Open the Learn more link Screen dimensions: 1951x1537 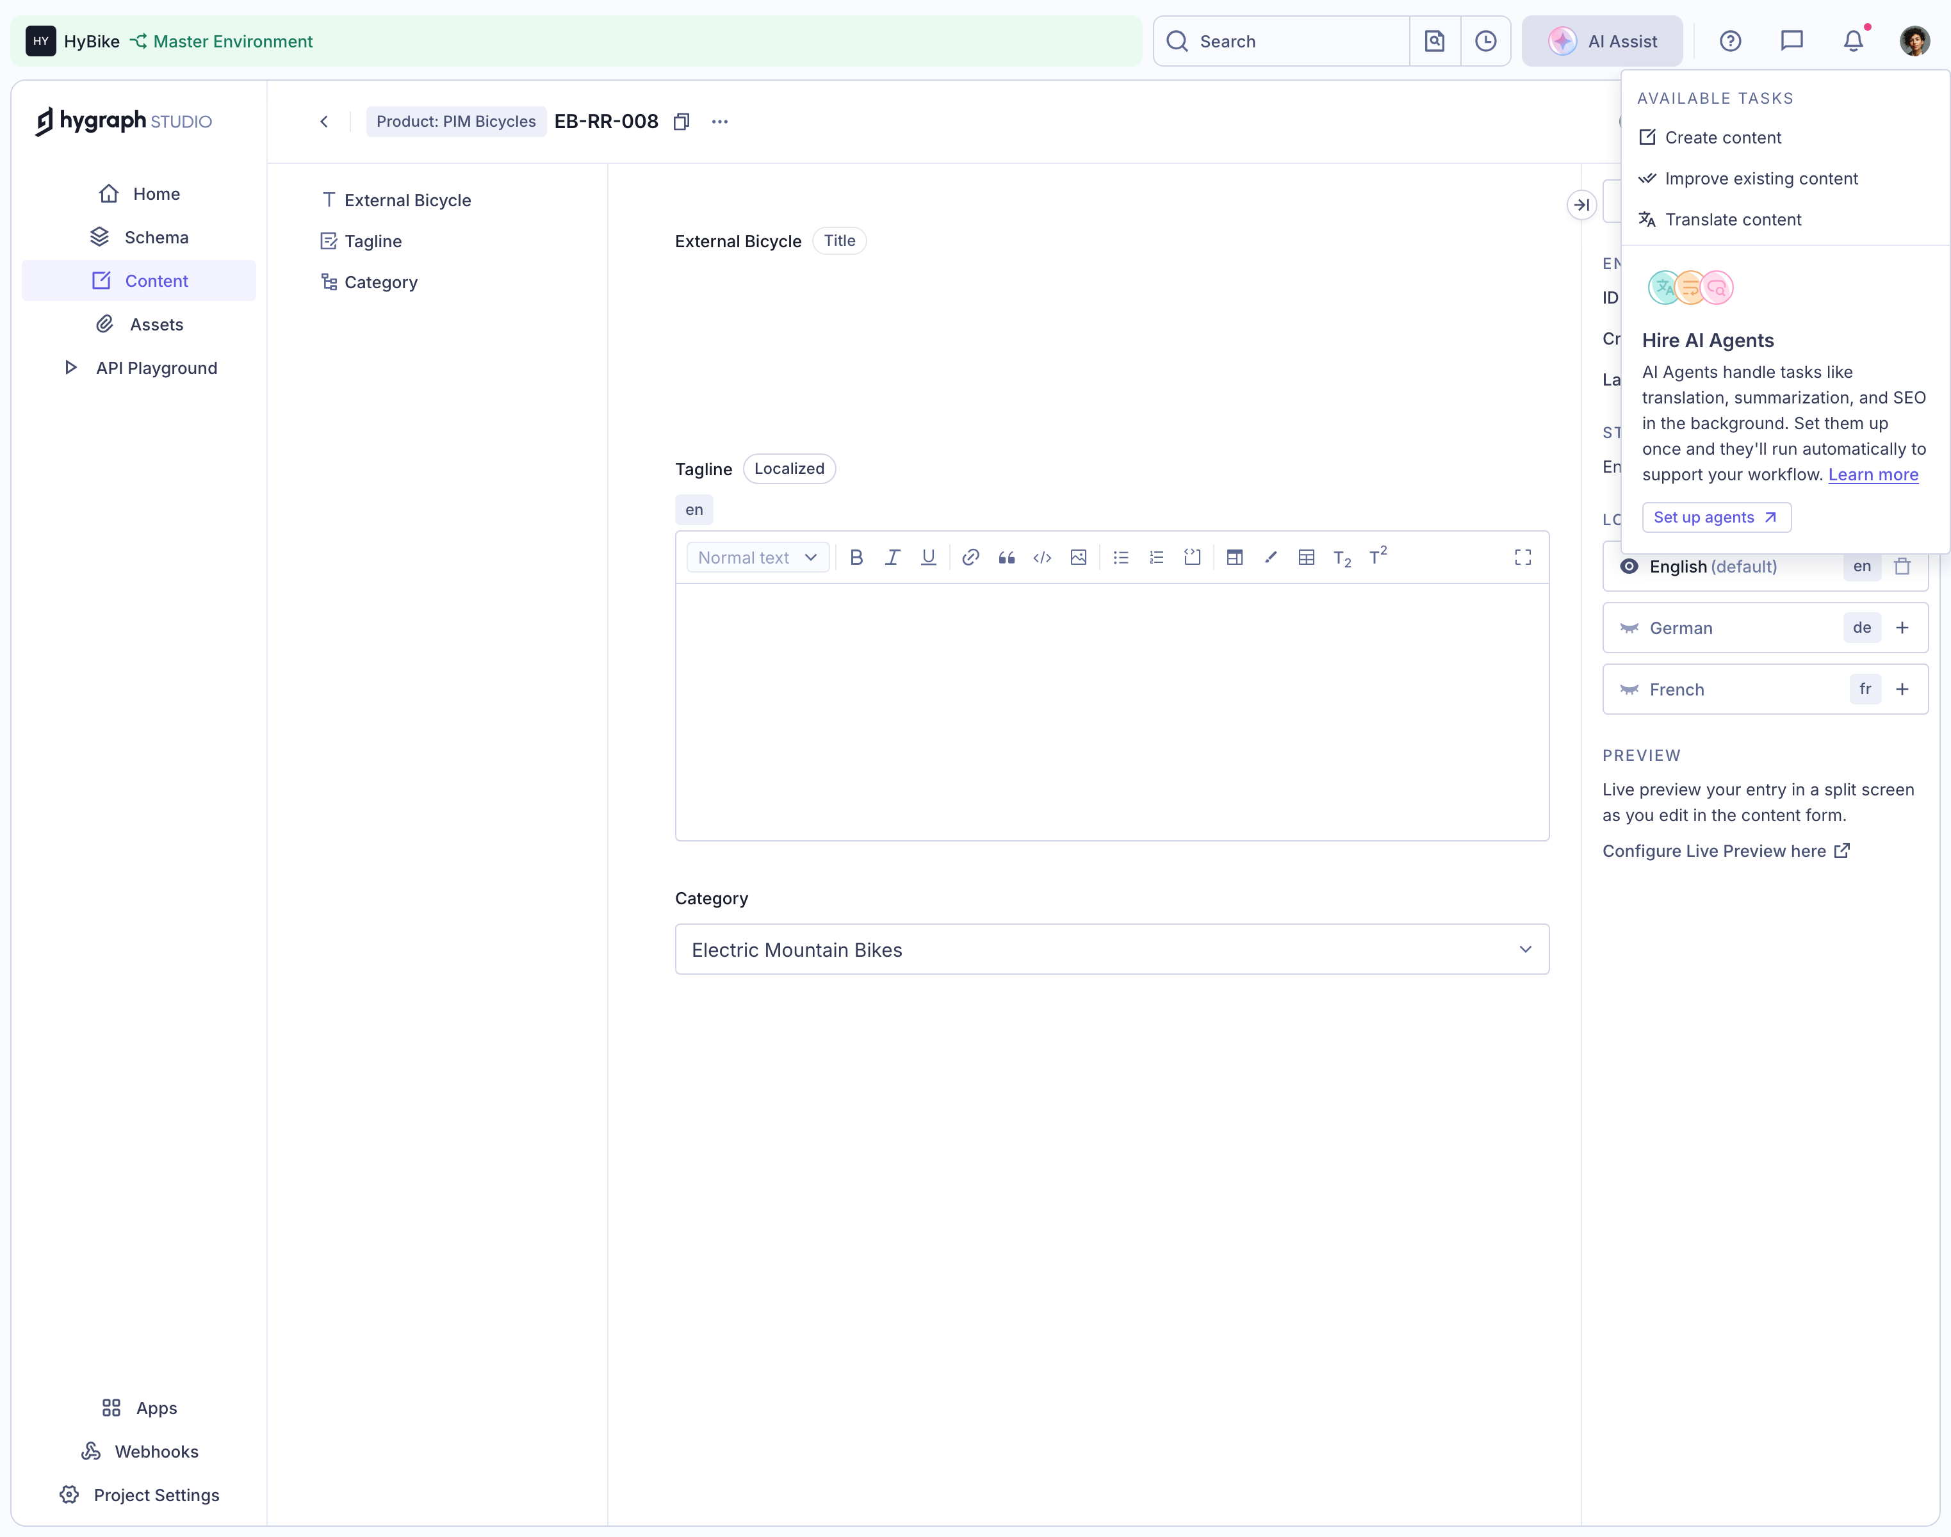coord(1873,475)
